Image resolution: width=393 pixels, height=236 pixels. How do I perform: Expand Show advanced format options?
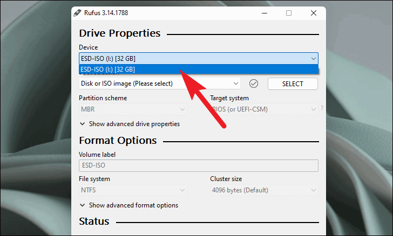click(x=129, y=205)
